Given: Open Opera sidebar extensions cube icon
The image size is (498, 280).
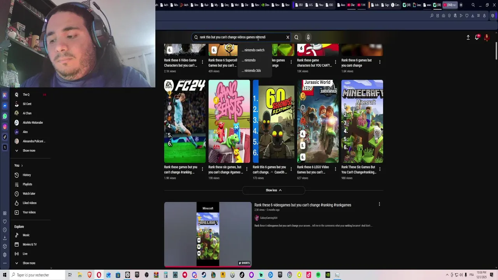Looking at the screenshot, I should (5, 246).
